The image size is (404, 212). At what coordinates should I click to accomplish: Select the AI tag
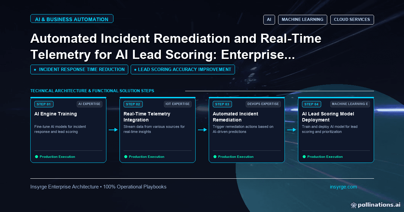click(269, 20)
